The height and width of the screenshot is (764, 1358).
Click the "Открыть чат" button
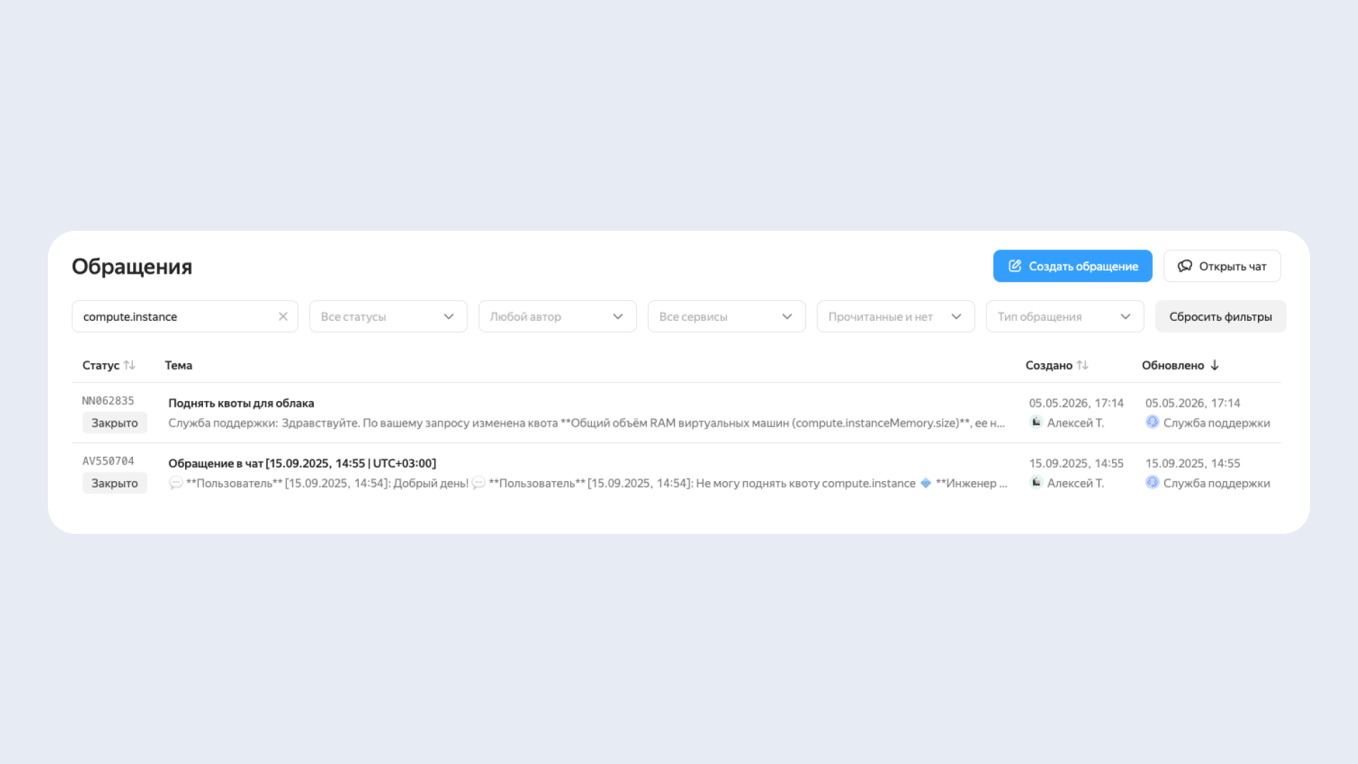(1221, 266)
